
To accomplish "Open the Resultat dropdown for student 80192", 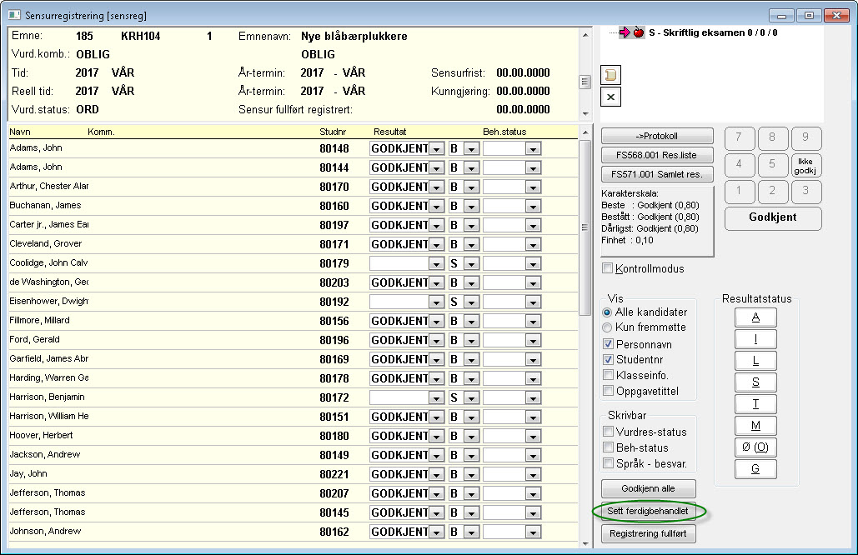I will click(x=436, y=302).
